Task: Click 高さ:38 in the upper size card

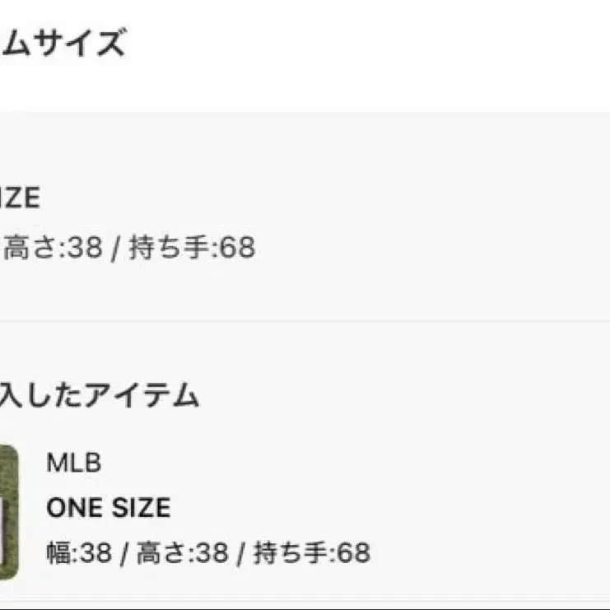Action: pyautogui.click(x=53, y=247)
